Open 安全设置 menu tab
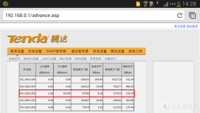 [x=100, y=51]
